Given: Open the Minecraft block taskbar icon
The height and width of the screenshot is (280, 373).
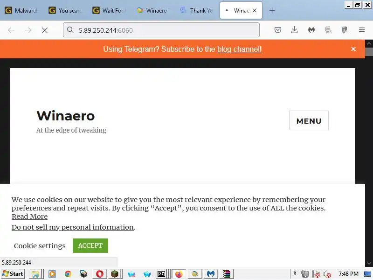Looking at the screenshot, I should point(115,274).
